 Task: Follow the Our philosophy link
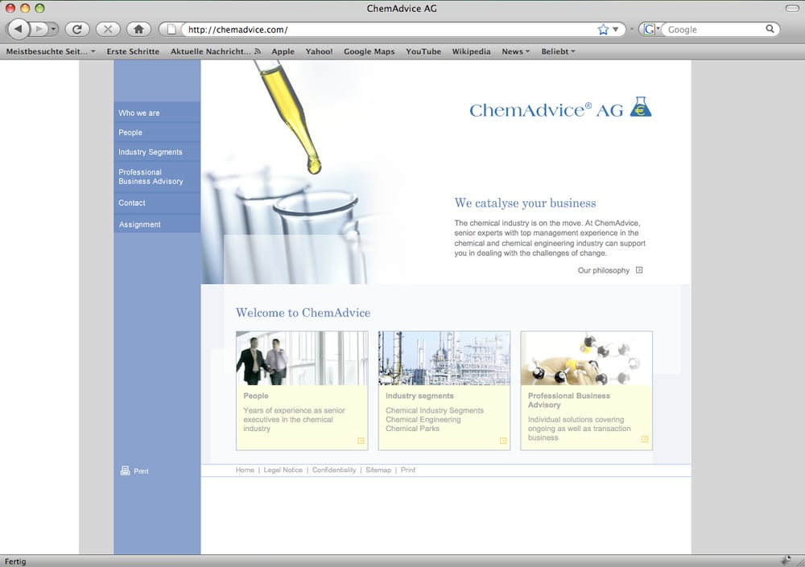603,270
